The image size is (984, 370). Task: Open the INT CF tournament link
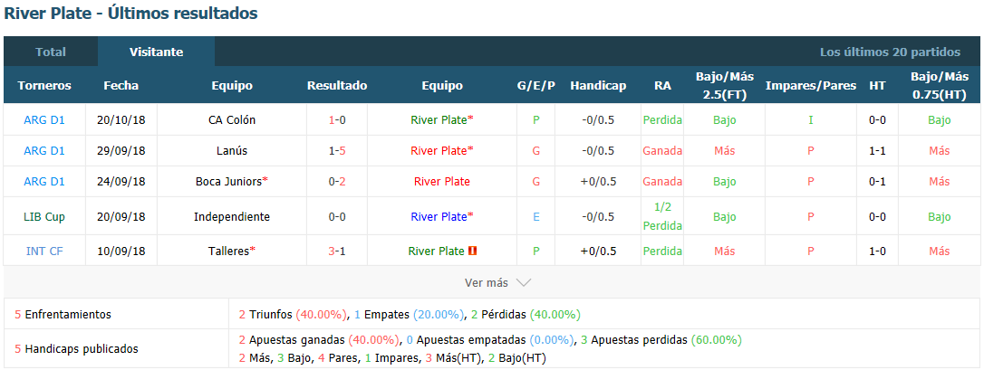coord(43,251)
